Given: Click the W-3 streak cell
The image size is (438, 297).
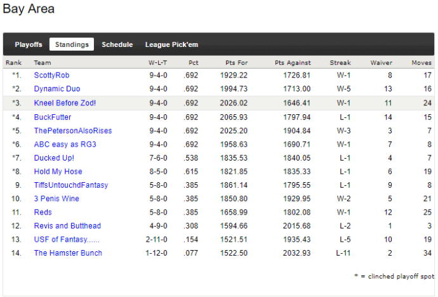Looking at the screenshot, I should (x=343, y=131).
